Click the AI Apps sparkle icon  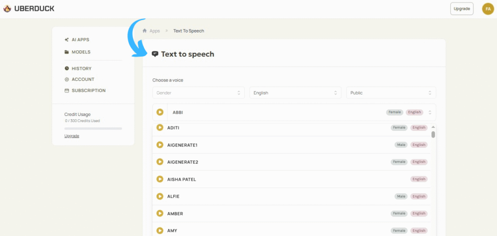pos(66,40)
